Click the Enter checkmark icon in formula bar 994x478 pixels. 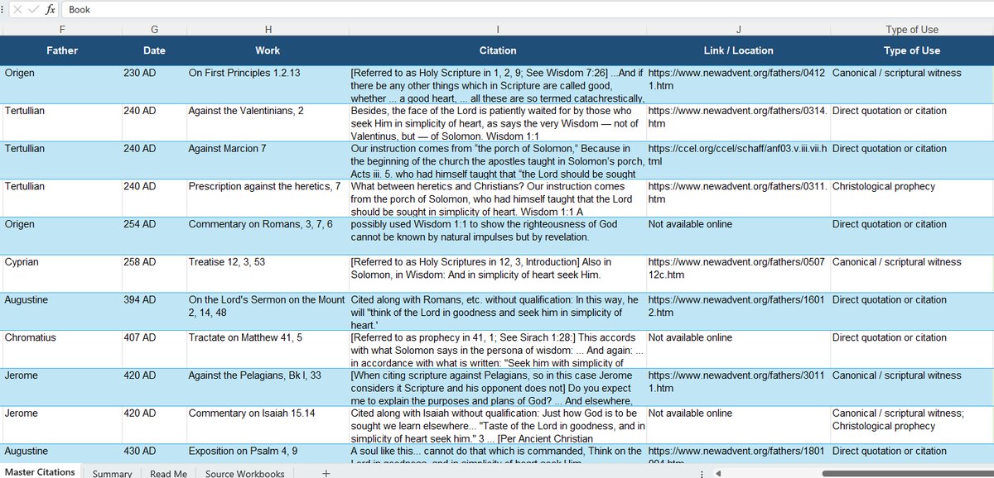coord(32,10)
